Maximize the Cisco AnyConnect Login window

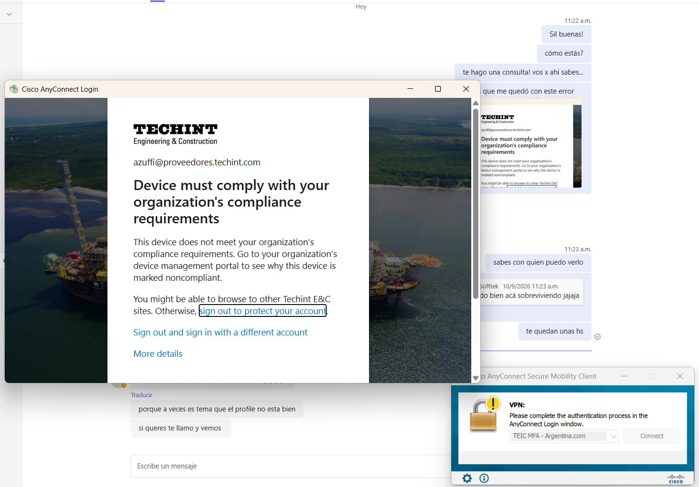click(438, 89)
